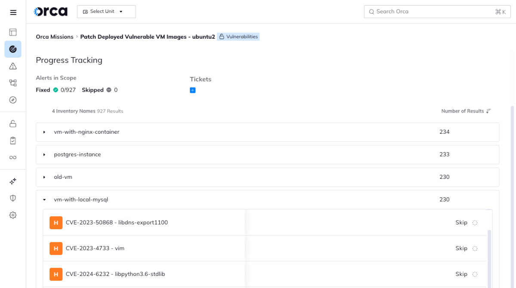Open the Orca Missions breadcrumb link

[x=55, y=37]
